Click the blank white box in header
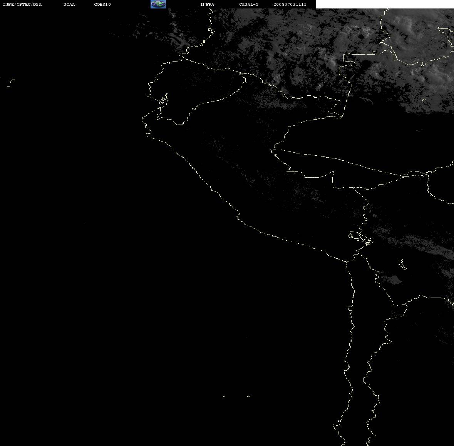Screen dimensions: 454x446 (x=385, y=4)
